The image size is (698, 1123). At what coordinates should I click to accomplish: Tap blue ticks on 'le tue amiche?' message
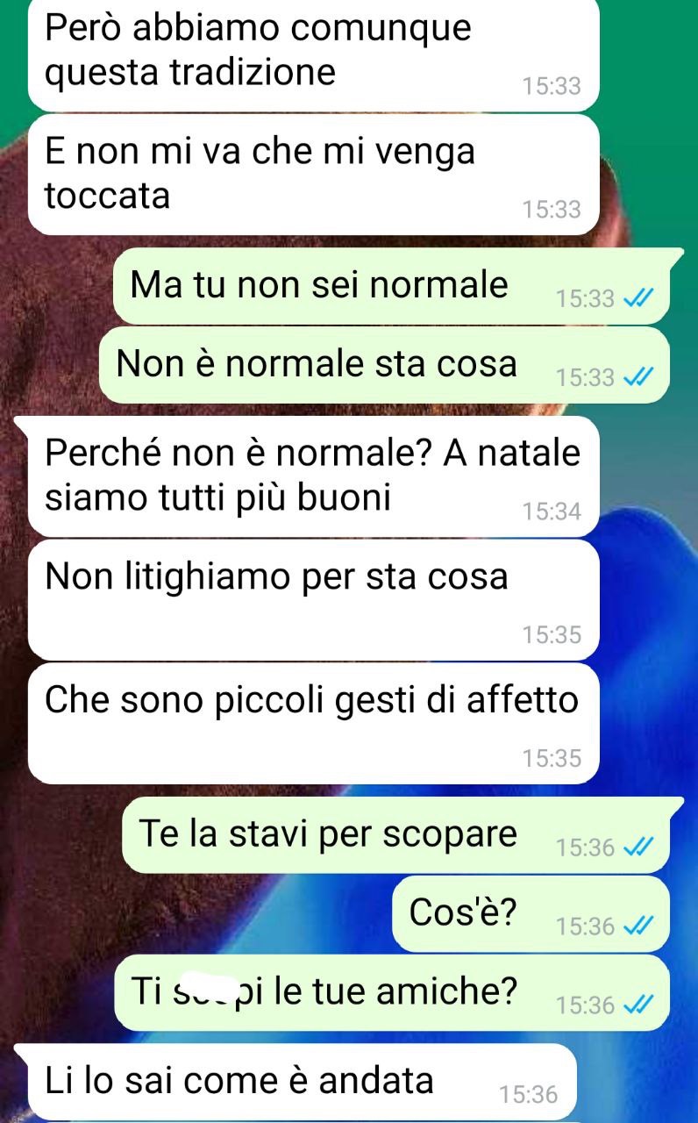pyautogui.click(x=637, y=1005)
